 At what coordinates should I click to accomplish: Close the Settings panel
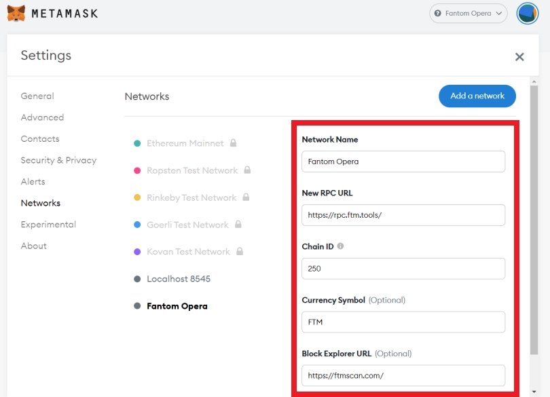tap(519, 57)
